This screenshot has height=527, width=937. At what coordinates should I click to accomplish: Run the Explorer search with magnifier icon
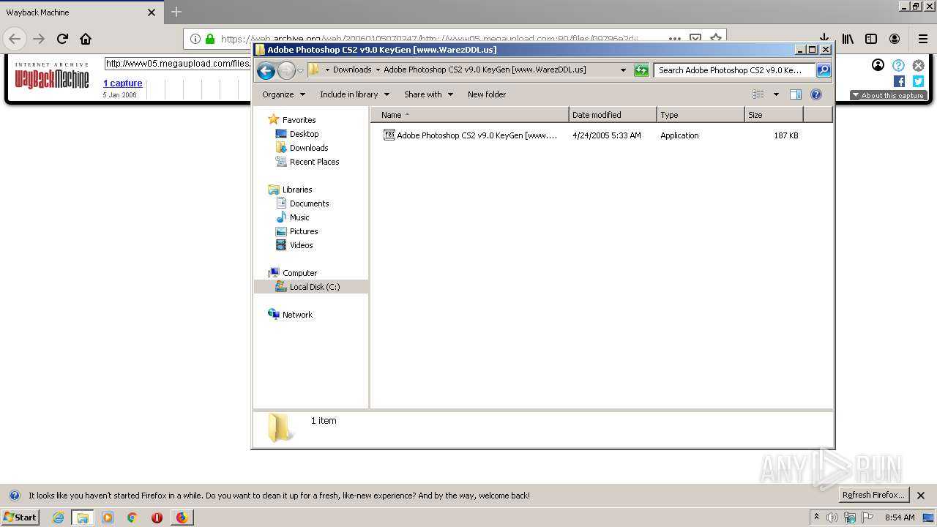pos(824,70)
